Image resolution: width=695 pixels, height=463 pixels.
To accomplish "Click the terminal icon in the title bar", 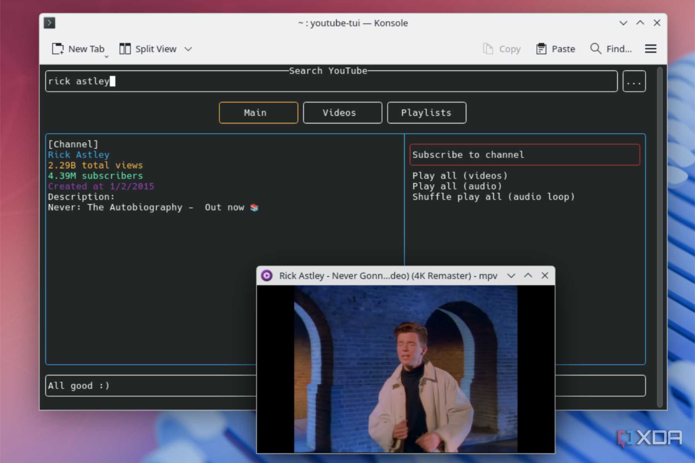I will (x=49, y=23).
